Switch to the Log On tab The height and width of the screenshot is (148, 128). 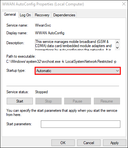[x=25, y=15]
